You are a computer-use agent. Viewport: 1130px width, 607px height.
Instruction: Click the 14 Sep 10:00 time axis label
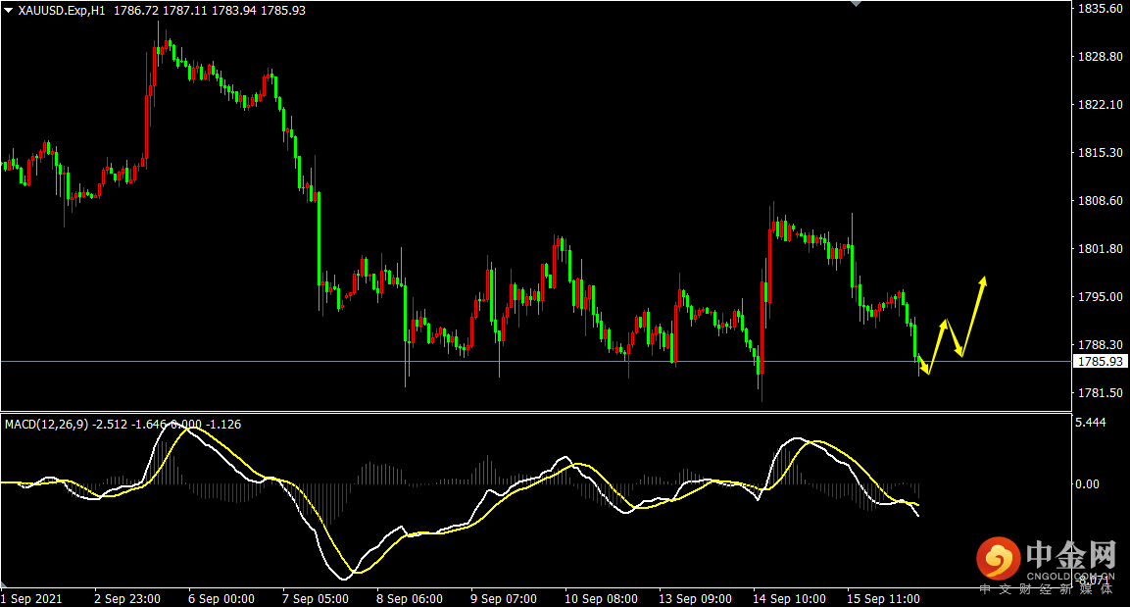789,599
